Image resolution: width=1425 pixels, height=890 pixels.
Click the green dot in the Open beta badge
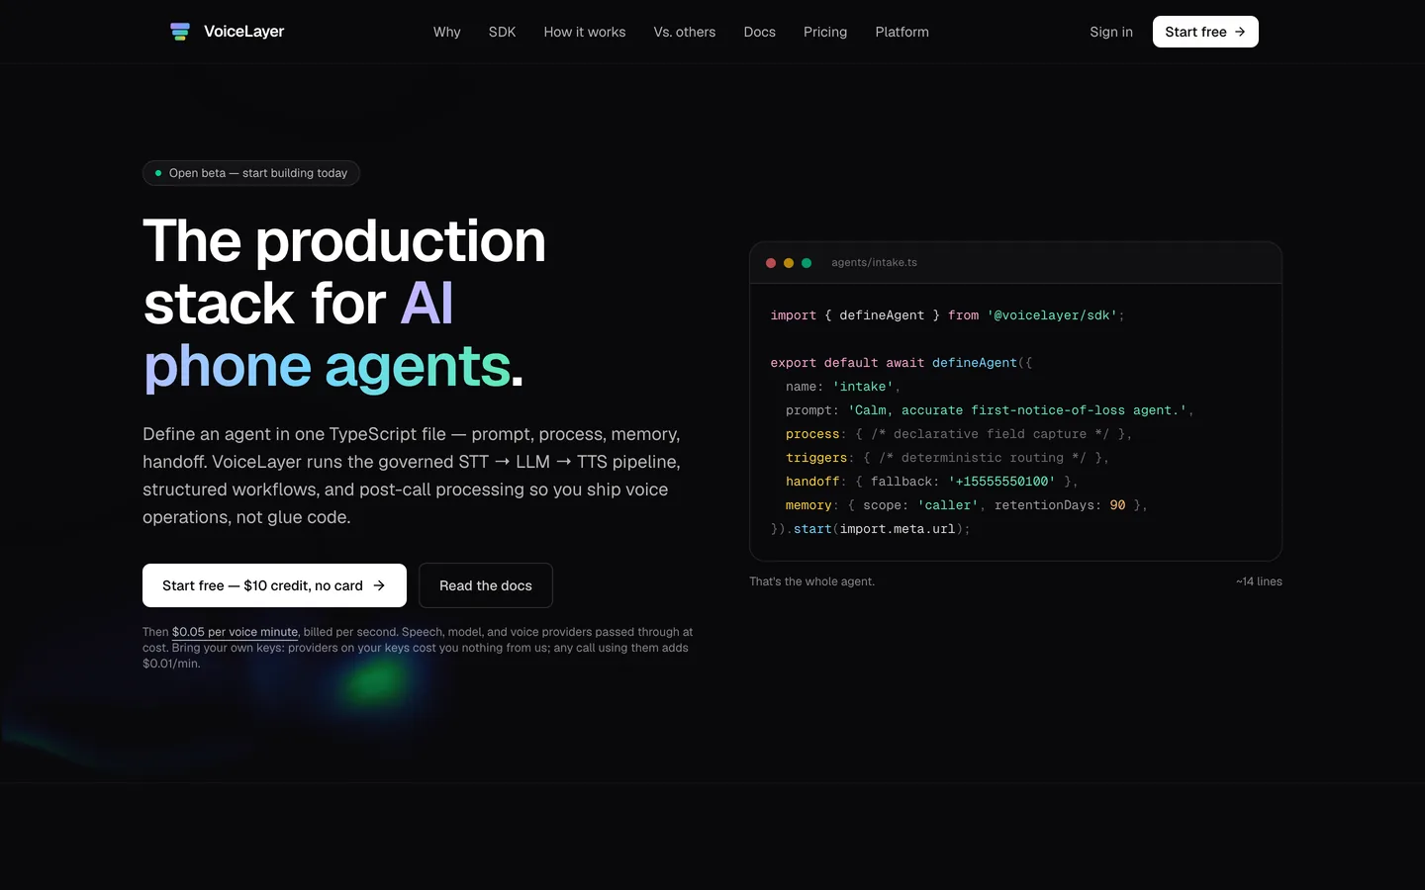pyautogui.click(x=158, y=173)
